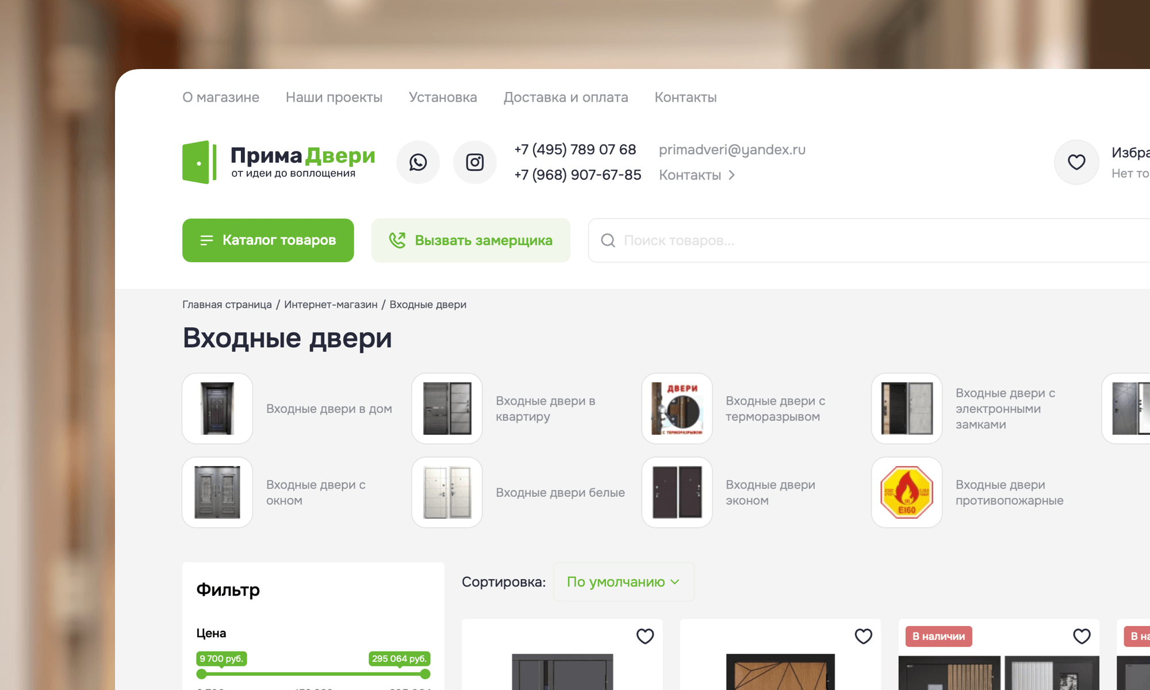Open the WhatsApp contact icon
Screen dimensions: 1150x690
point(418,162)
